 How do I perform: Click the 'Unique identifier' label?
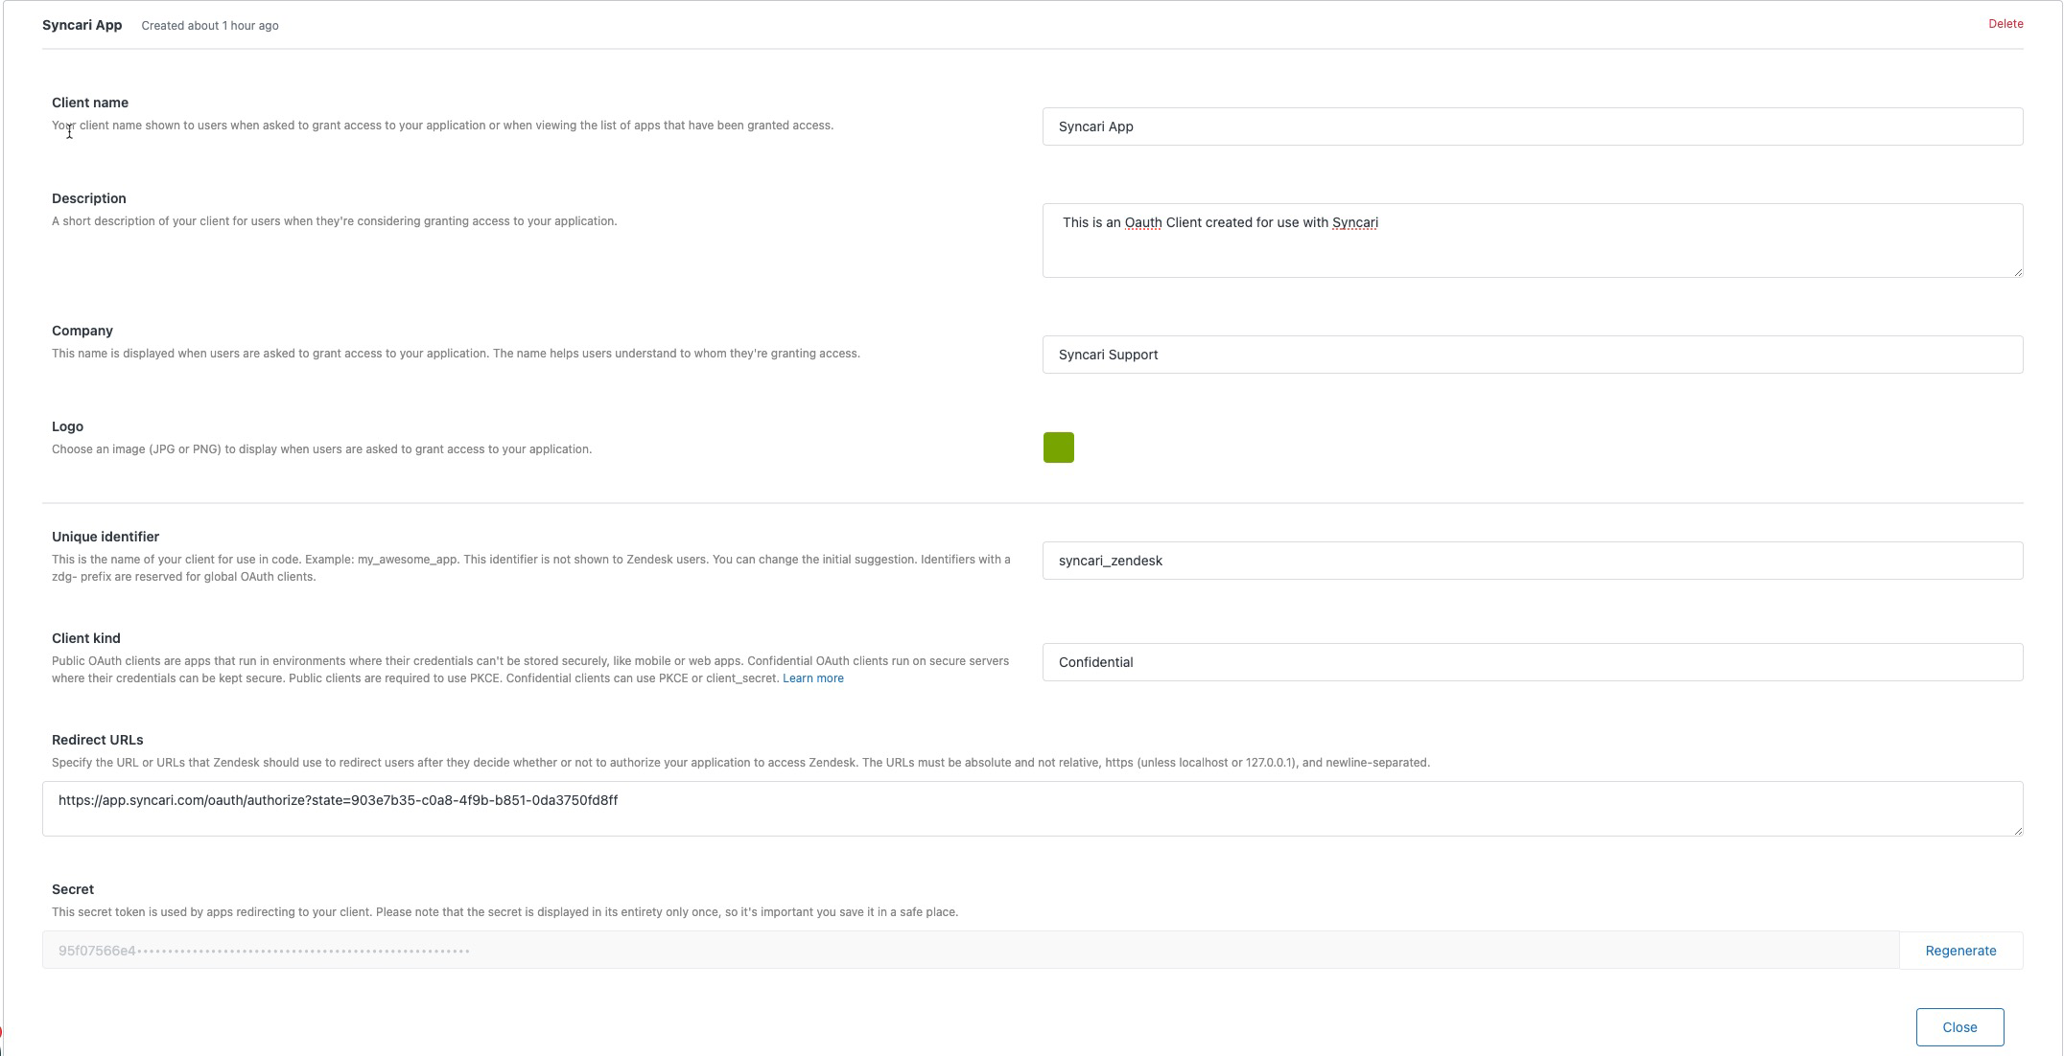(x=106, y=537)
